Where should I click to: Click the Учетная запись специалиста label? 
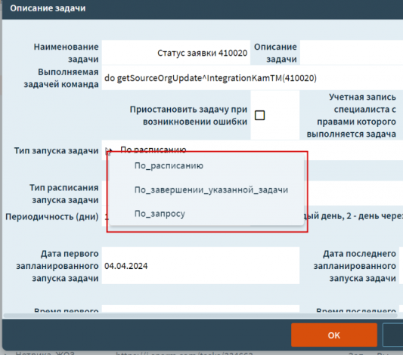pos(352,116)
